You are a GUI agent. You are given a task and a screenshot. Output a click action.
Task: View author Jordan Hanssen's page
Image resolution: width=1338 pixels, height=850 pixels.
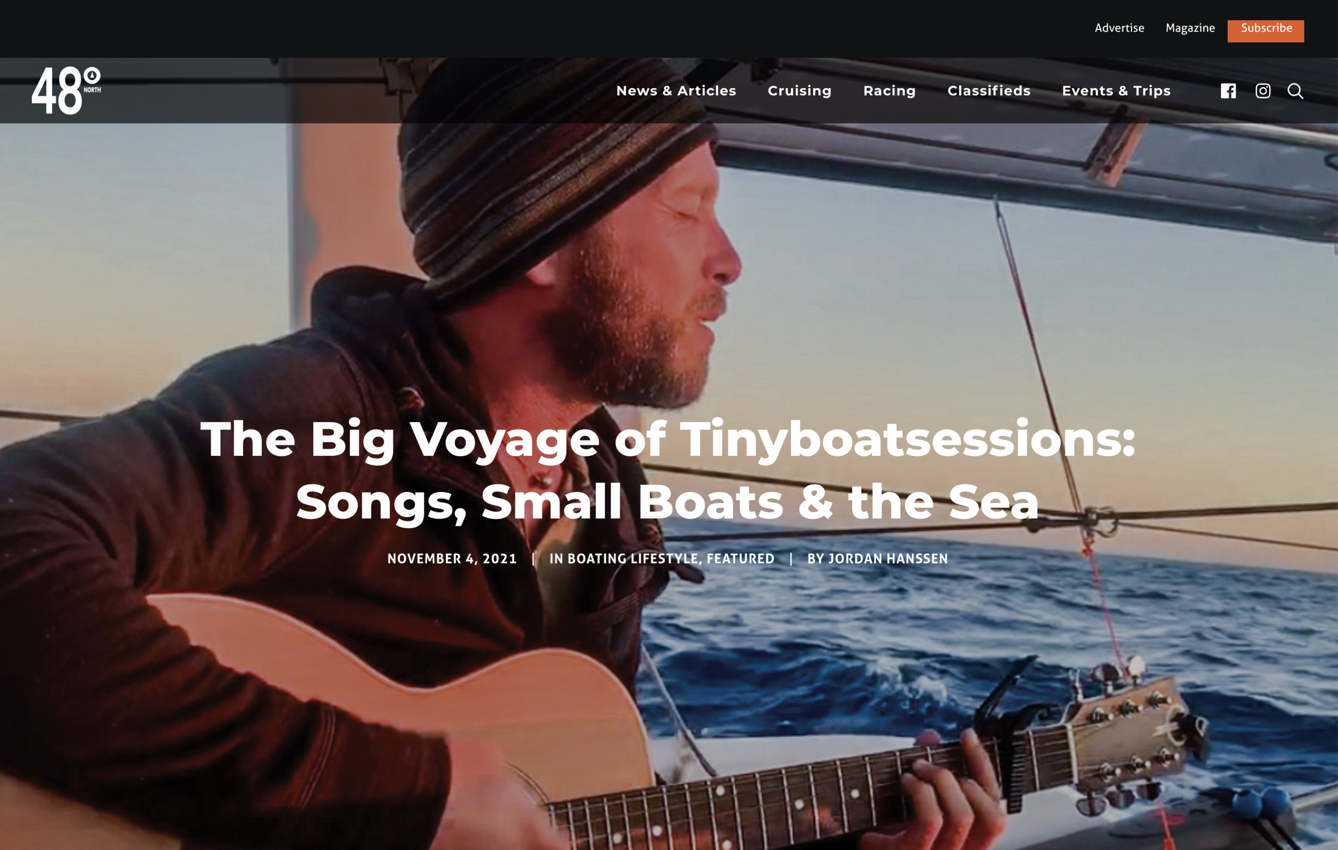point(888,558)
